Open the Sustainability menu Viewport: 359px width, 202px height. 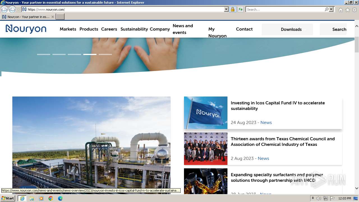click(134, 29)
